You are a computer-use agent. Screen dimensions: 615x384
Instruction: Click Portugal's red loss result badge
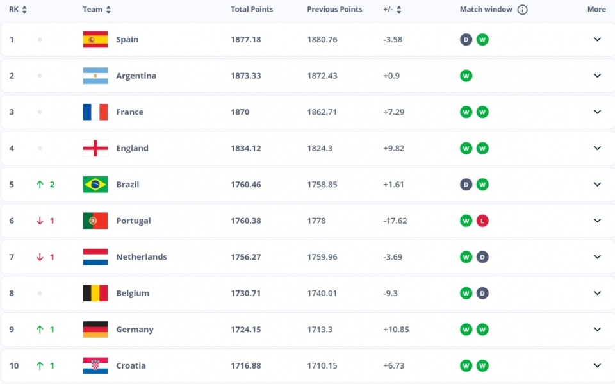point(482,221)
